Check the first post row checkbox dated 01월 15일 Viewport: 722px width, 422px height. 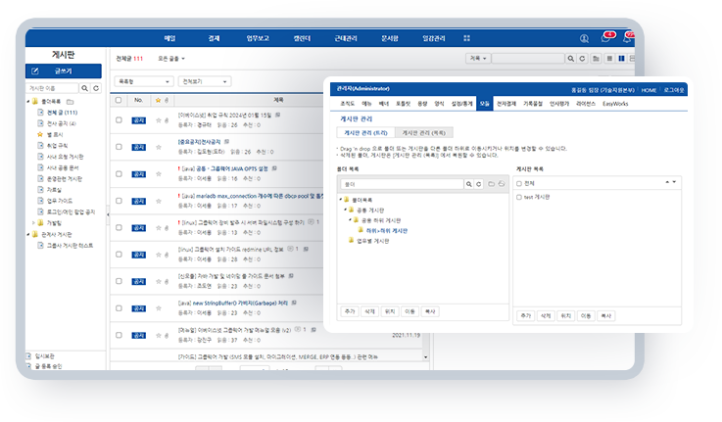119,120
